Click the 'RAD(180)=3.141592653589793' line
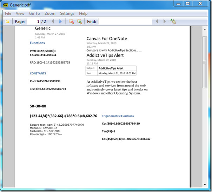This screenshot has height=192, width=212. tap(50, 62)
